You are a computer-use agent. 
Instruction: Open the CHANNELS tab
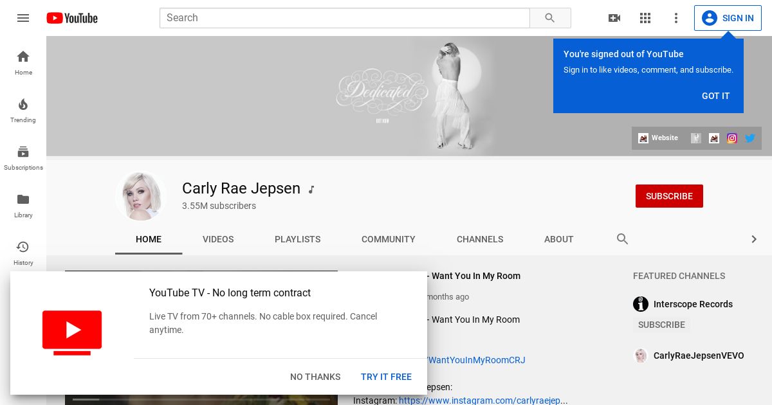[x=480, y=239]
